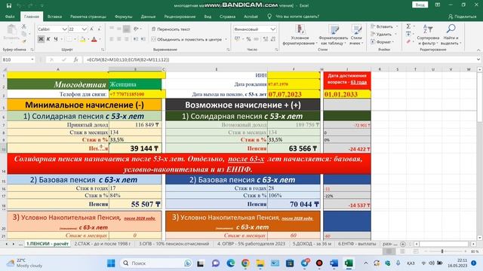Open the Файл menu tab
Screen dimensions: 483x271
(10, 17)
